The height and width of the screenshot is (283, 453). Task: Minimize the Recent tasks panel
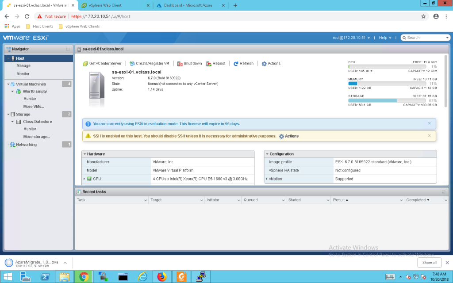coord(443,192)
